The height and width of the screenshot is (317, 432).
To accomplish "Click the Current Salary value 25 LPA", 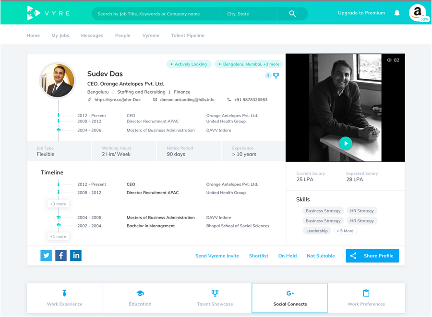I will click(305, 180).
